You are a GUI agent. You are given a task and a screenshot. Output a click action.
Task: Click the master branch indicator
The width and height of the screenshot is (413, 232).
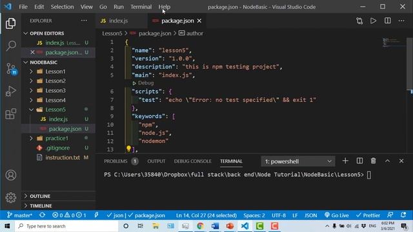click(19, 215)
